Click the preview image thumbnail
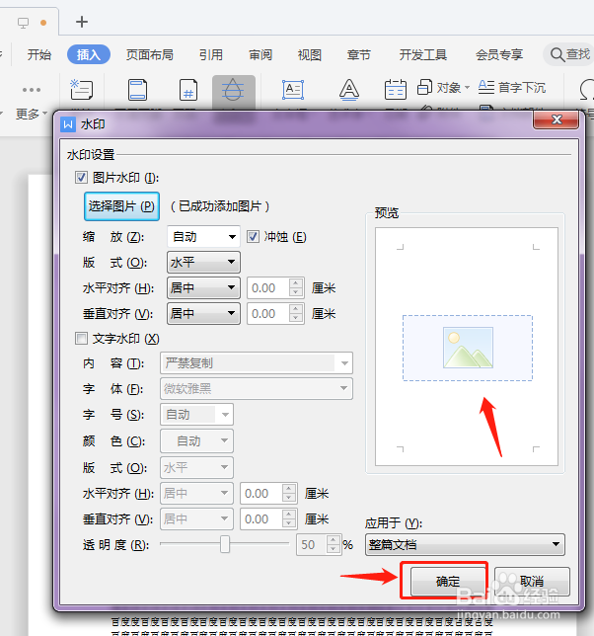This screenshot has width=594, height=636. [468, 348]
